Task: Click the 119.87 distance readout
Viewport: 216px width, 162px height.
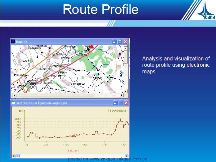Action: pyautogui.click(x=73, y=151)
